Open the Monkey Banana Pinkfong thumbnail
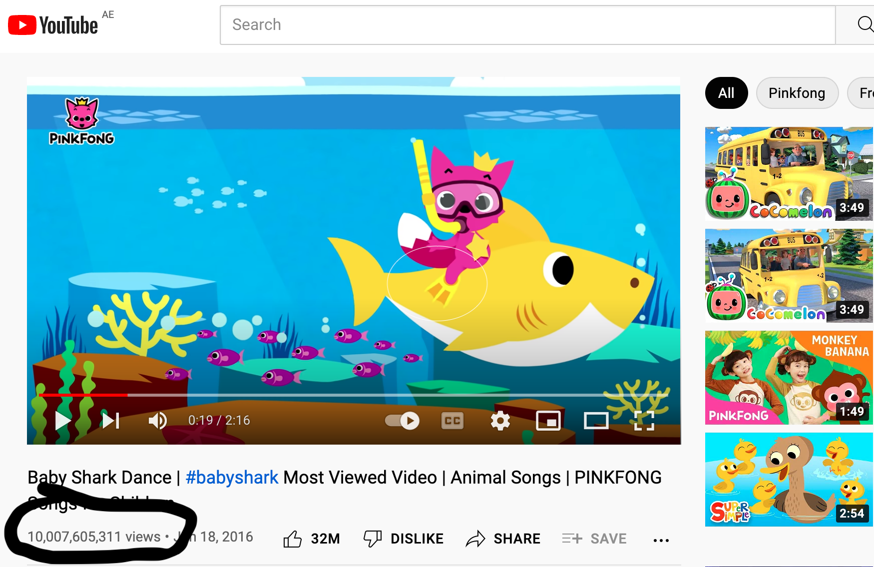Screen dimensions: 874x567 click(789, 378)
